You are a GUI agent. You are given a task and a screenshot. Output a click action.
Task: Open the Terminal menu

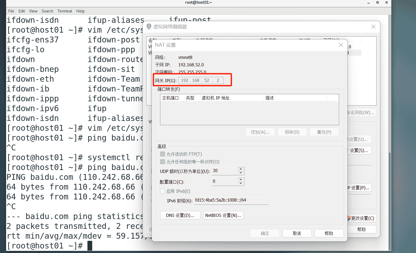coord(65,11)
